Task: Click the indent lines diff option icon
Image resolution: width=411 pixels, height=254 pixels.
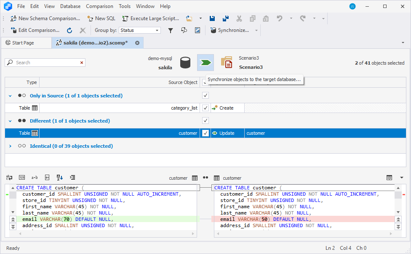Action: point(72,178)
